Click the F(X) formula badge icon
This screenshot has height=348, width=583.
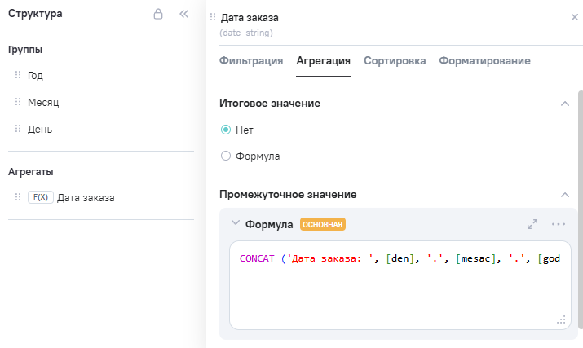(x=40, y=197)
